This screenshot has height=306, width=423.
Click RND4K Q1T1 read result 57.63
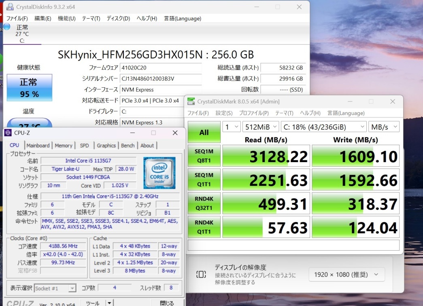[x=266, y=227]
